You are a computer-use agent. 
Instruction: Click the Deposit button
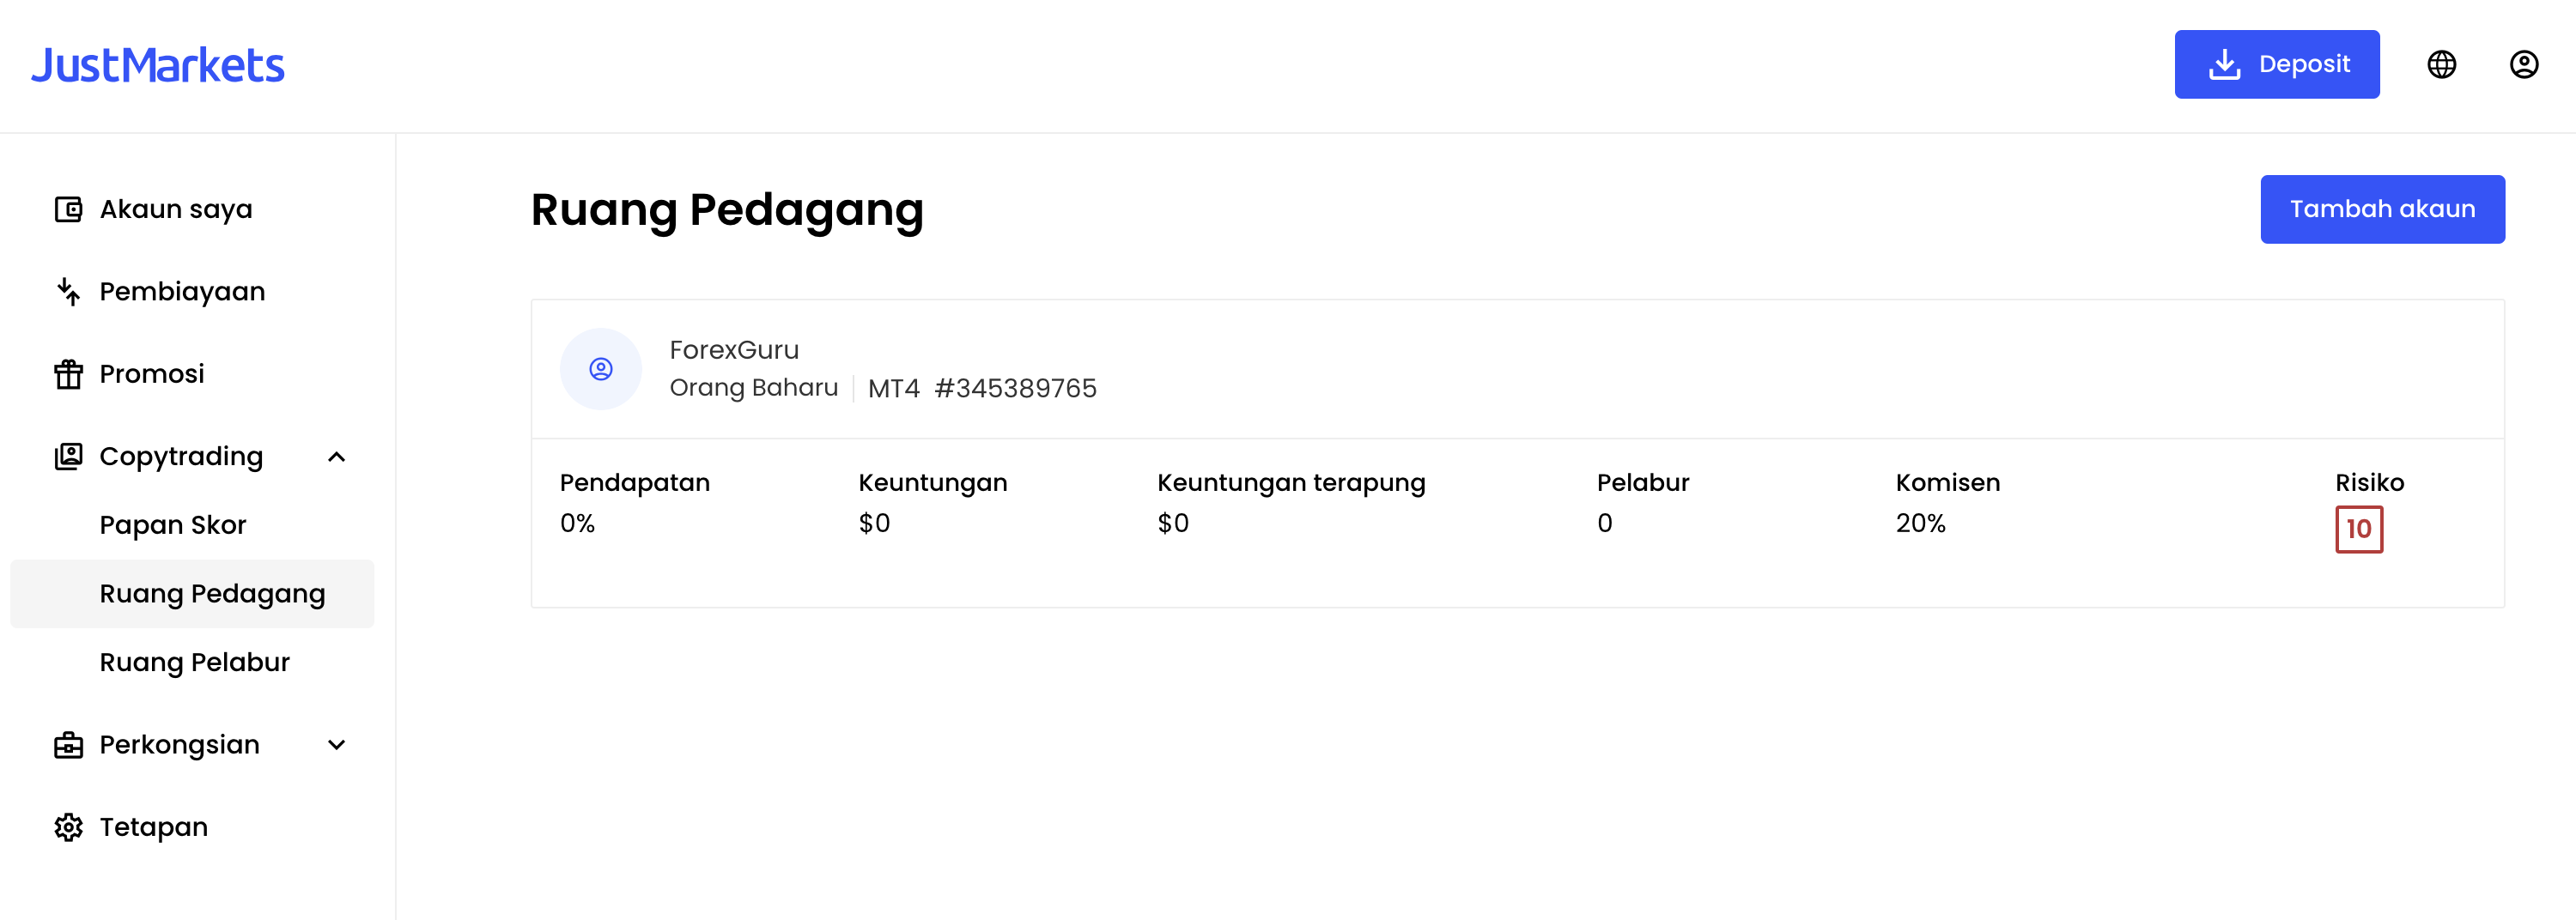(2276, 64)
